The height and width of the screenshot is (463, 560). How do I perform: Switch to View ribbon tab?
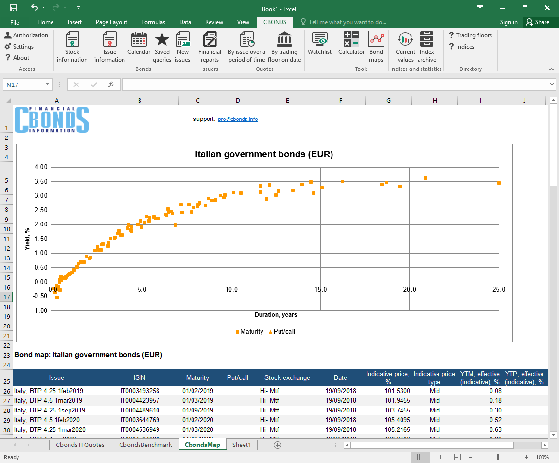[x=243, y=22]
